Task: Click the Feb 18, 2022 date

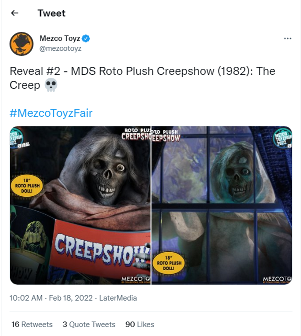Action: click(x=70, y=298)
